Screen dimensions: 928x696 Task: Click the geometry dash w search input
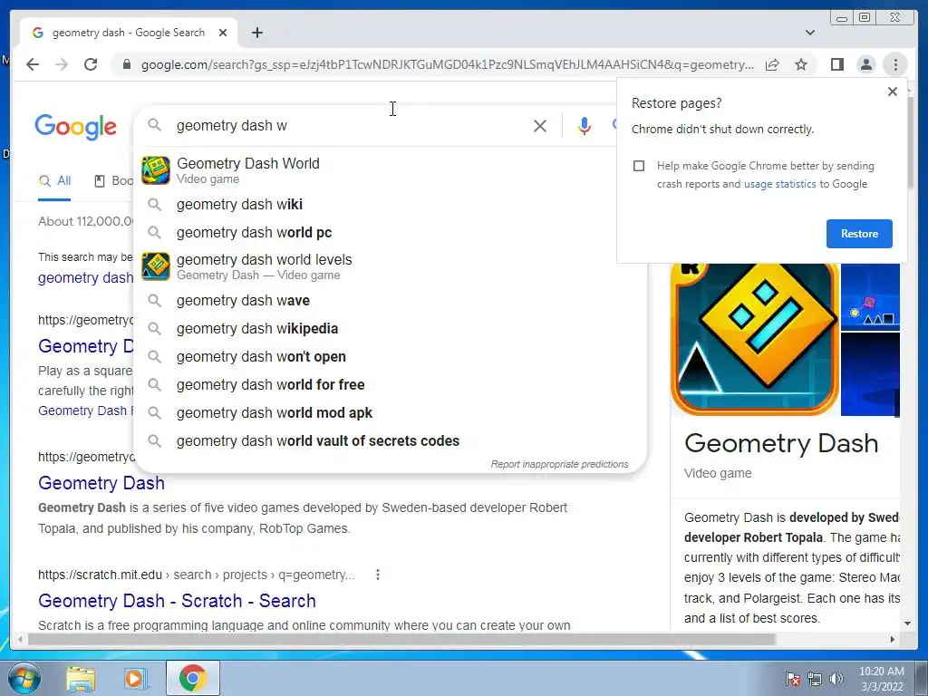(349, 125)
